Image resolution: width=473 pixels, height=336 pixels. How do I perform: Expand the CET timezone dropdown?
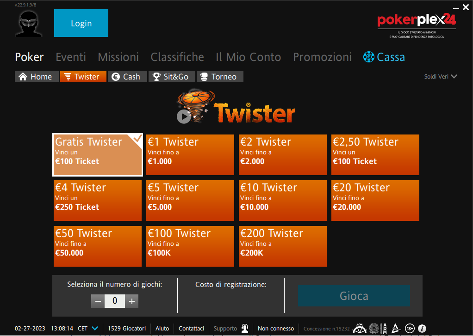[x=95, y=329]
